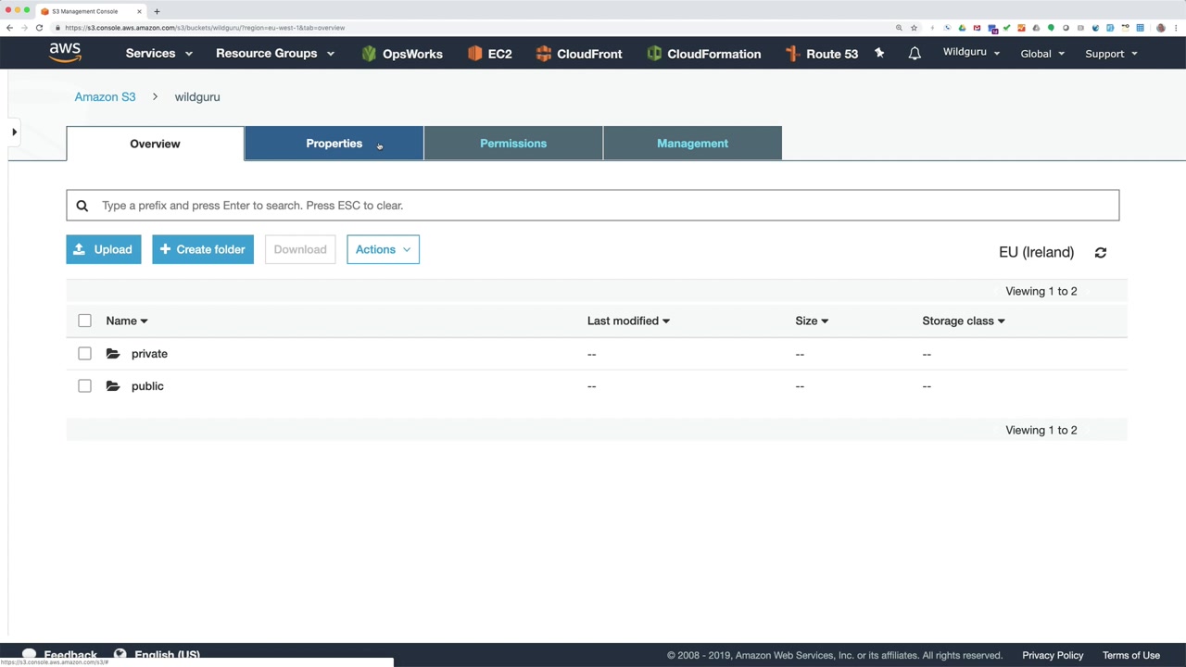Go back in browser history
The height and width of the screenshot is (667, 1186).
tap(9, 28)
